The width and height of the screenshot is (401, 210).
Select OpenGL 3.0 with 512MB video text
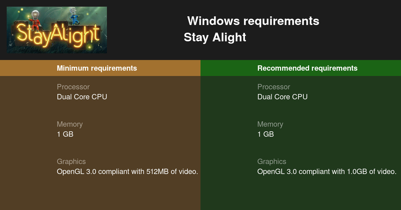pyautogui.click(x=128, y=172)
